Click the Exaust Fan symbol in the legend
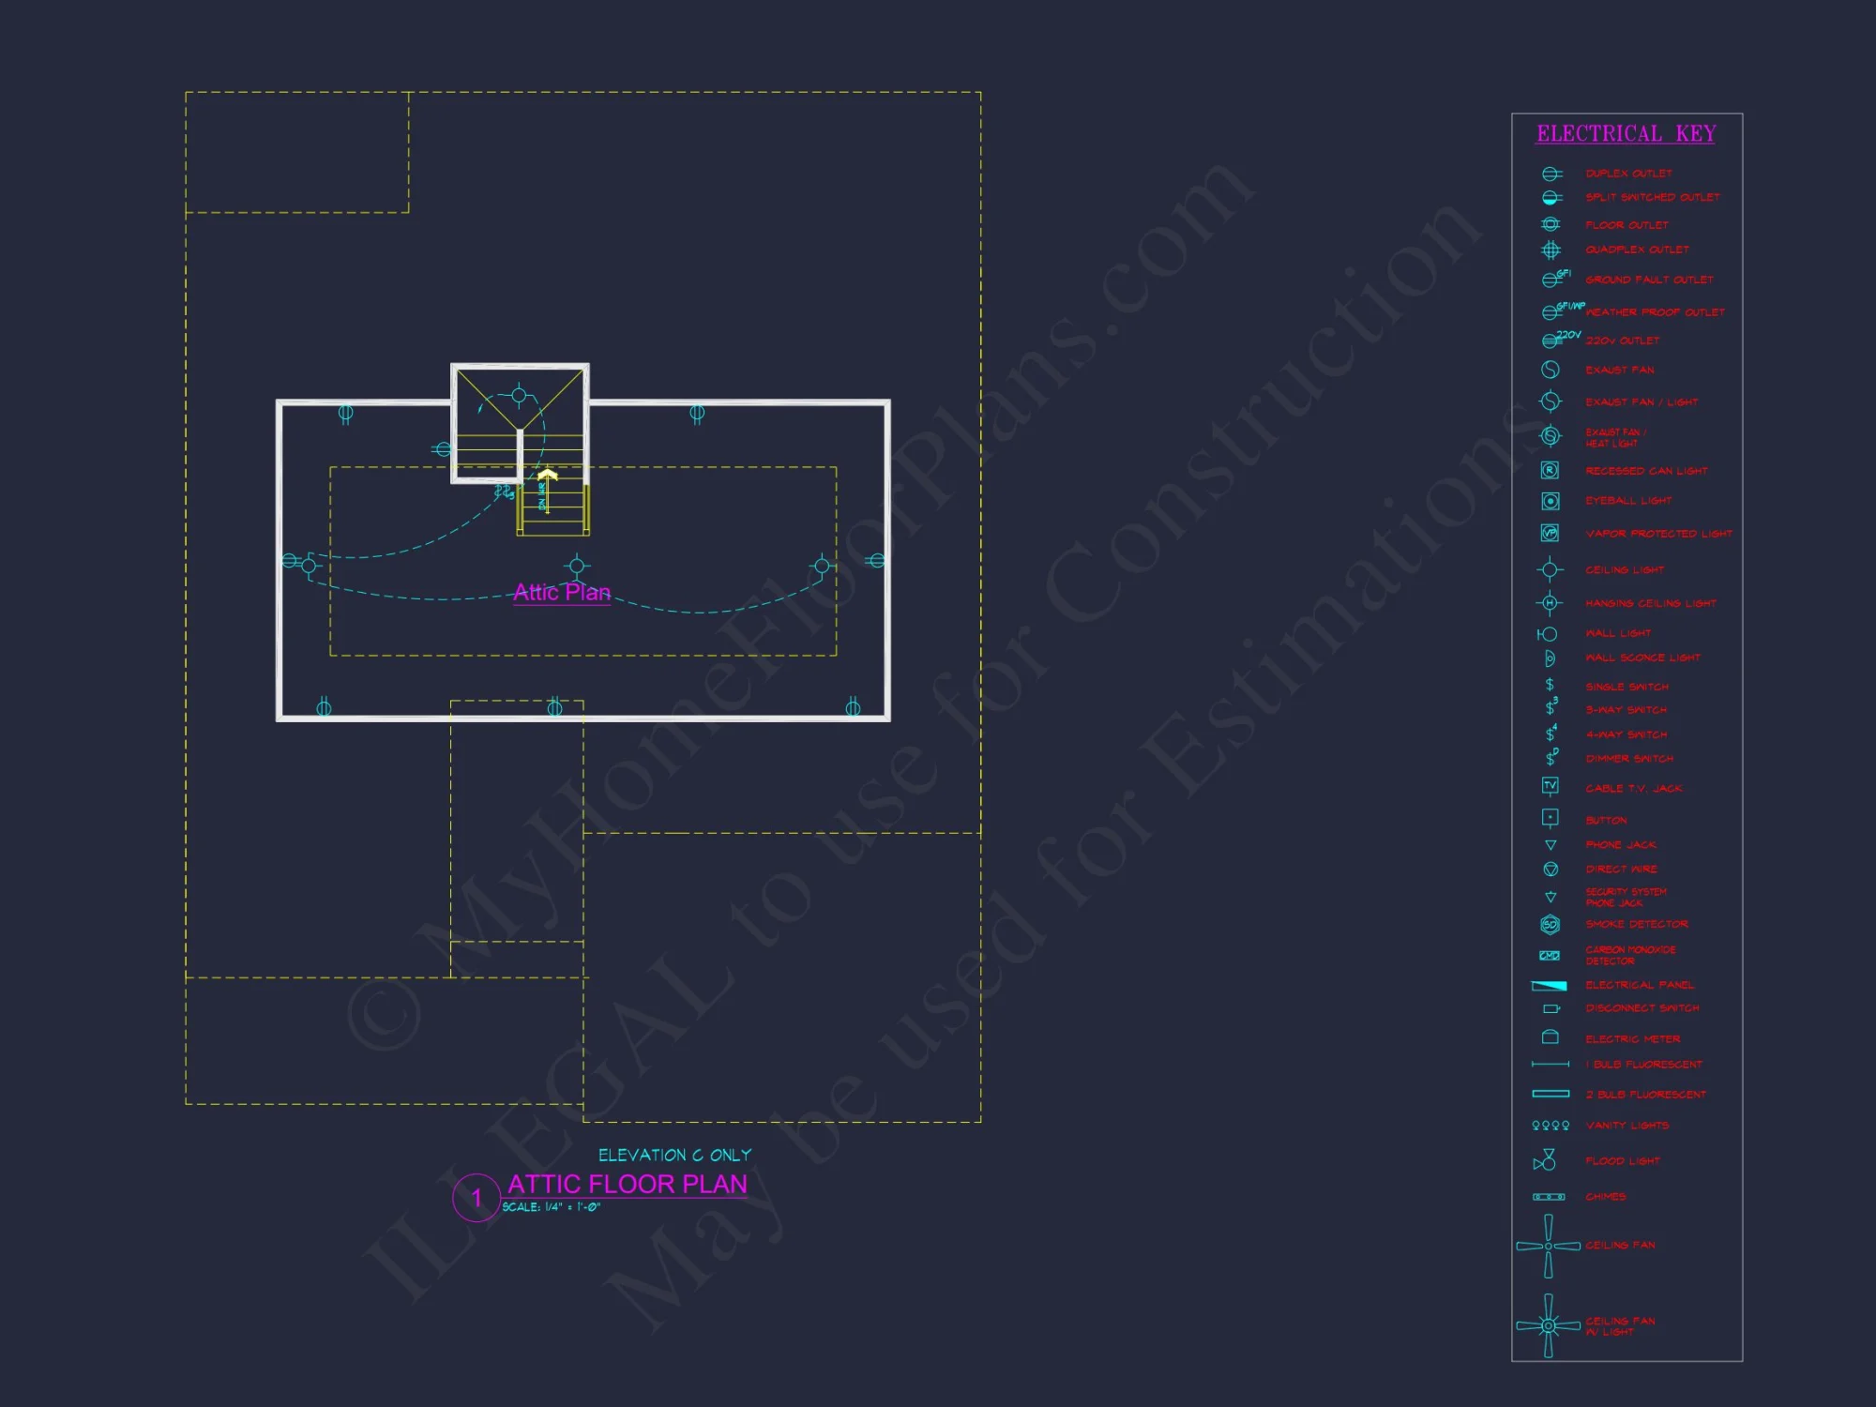Screen dimensions: 1876x1407 [x=1551, y=370]
